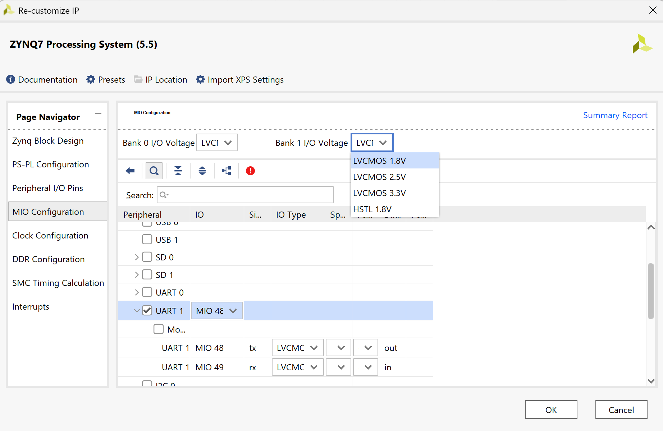
Task: Click the 'Si...' column header
Action: 257,214
